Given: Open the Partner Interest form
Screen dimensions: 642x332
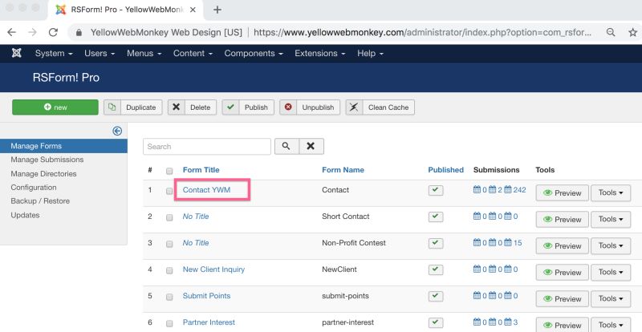Looking at the screenshot, I should pyautogui.click(x=209, y=322).
